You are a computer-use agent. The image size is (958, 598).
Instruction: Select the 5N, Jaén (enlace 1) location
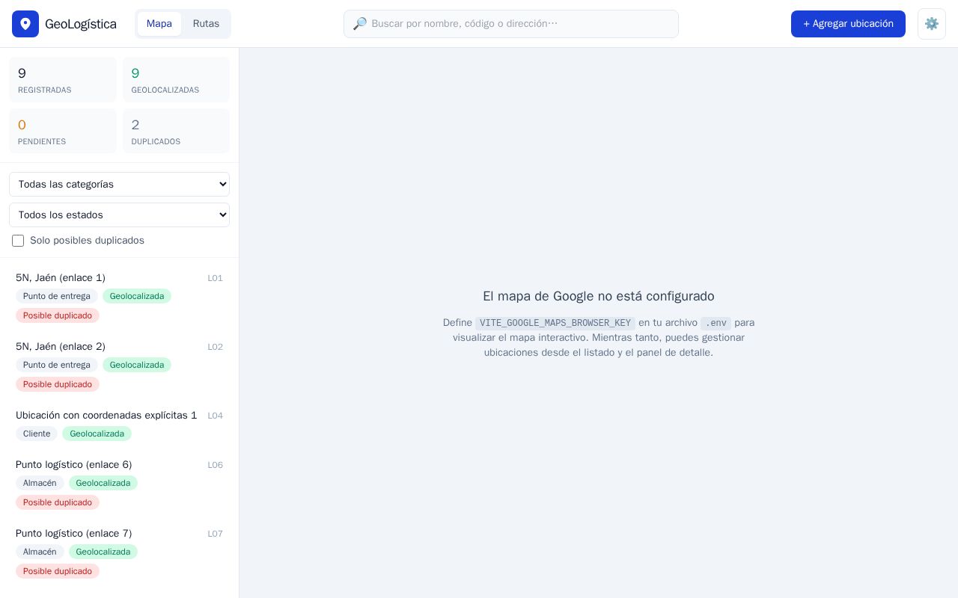[x=119, y=297]
